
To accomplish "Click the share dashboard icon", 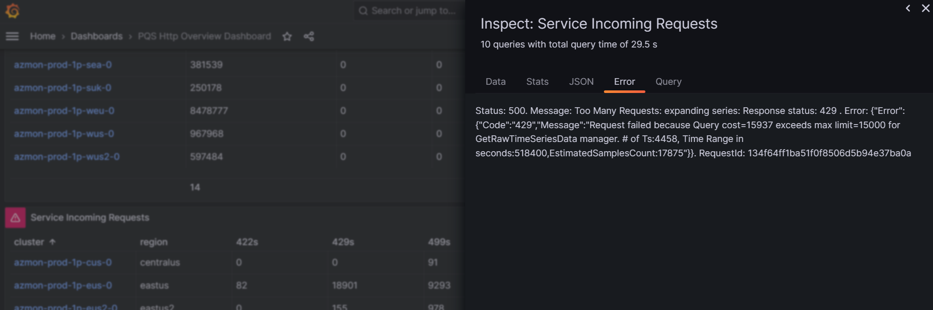I will click(309, 36).
